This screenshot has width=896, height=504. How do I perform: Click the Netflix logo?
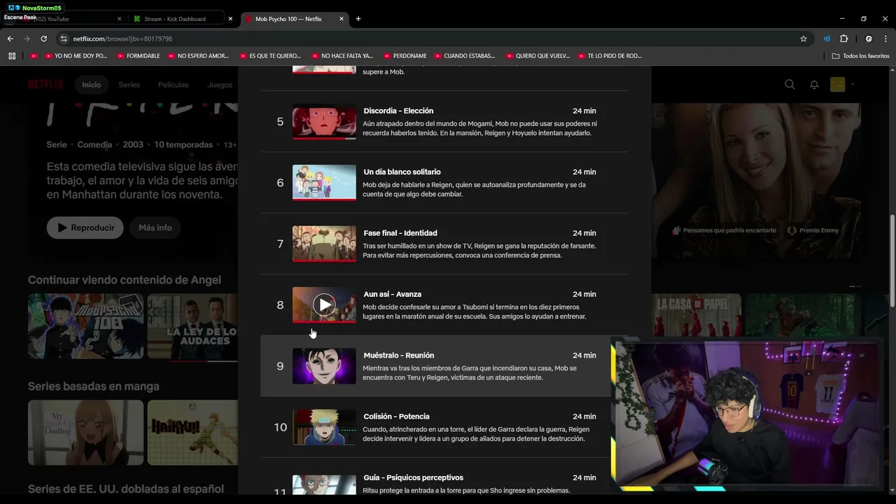pyautogui.click(x=45, y=85)
